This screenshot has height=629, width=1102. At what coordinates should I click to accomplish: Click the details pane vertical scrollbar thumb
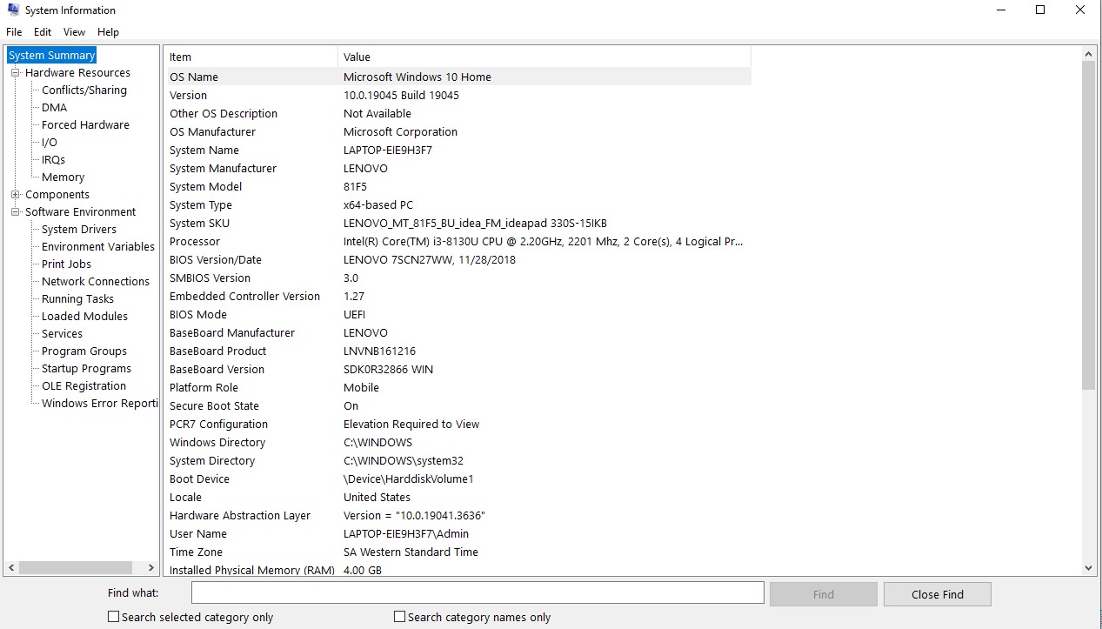coord(1089,226)
